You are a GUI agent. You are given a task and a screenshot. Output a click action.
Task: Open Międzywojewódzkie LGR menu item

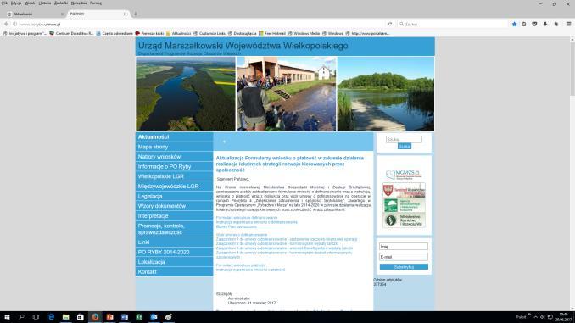pos(174,187)
